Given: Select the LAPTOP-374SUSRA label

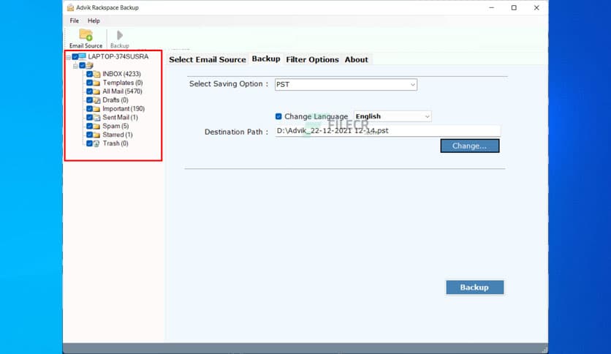Looking at the screenshot, I should (118, 56).
